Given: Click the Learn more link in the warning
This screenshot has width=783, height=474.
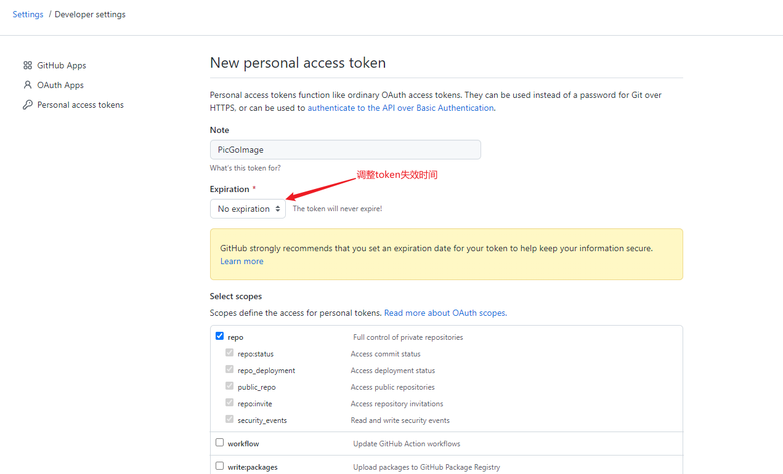Looking at the screenshot, I should [241, 261].
